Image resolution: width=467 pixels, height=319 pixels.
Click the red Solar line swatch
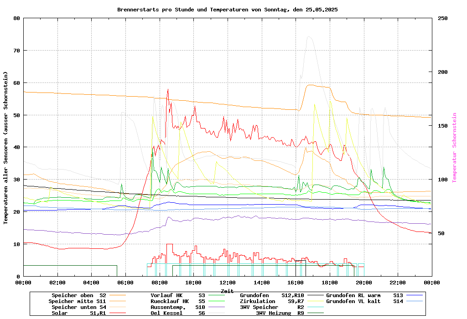[117, 313]
